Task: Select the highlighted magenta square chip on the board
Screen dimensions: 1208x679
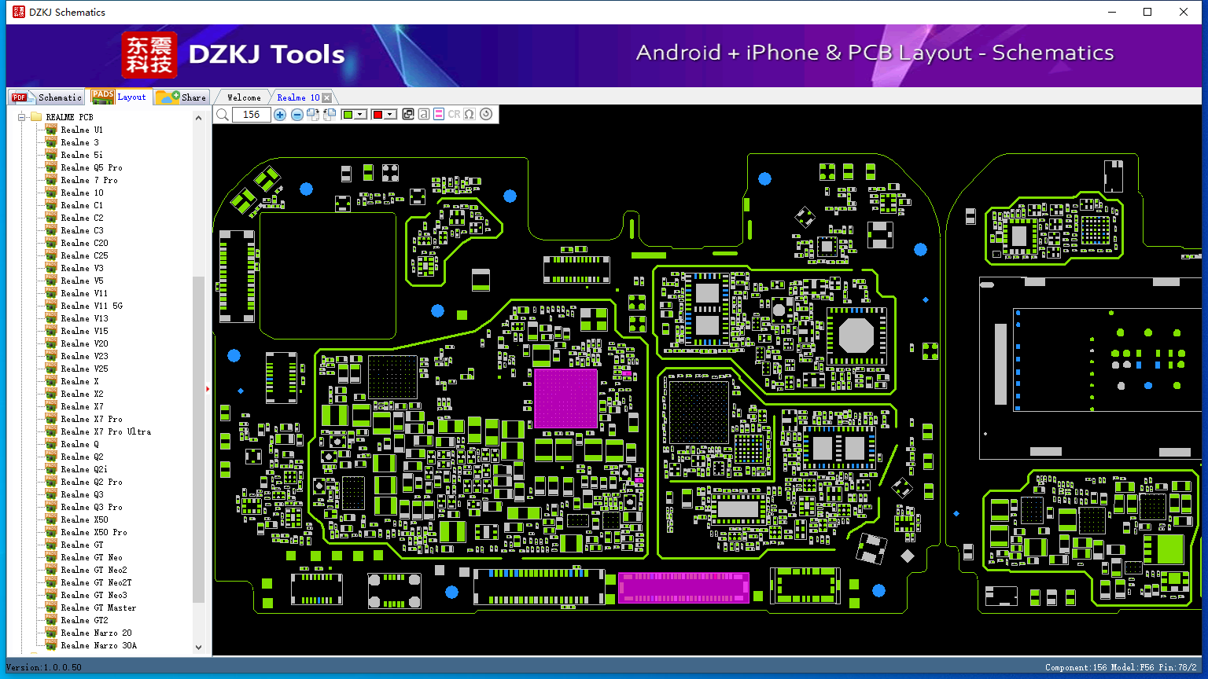Action: click(565, 398)
